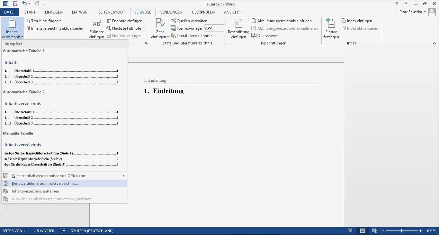Image resolution: width=439 pixels, height=235 pixels.
Task: Click Eintrag festlegen to mark an index entry
Action: click(x=331, y=29)
